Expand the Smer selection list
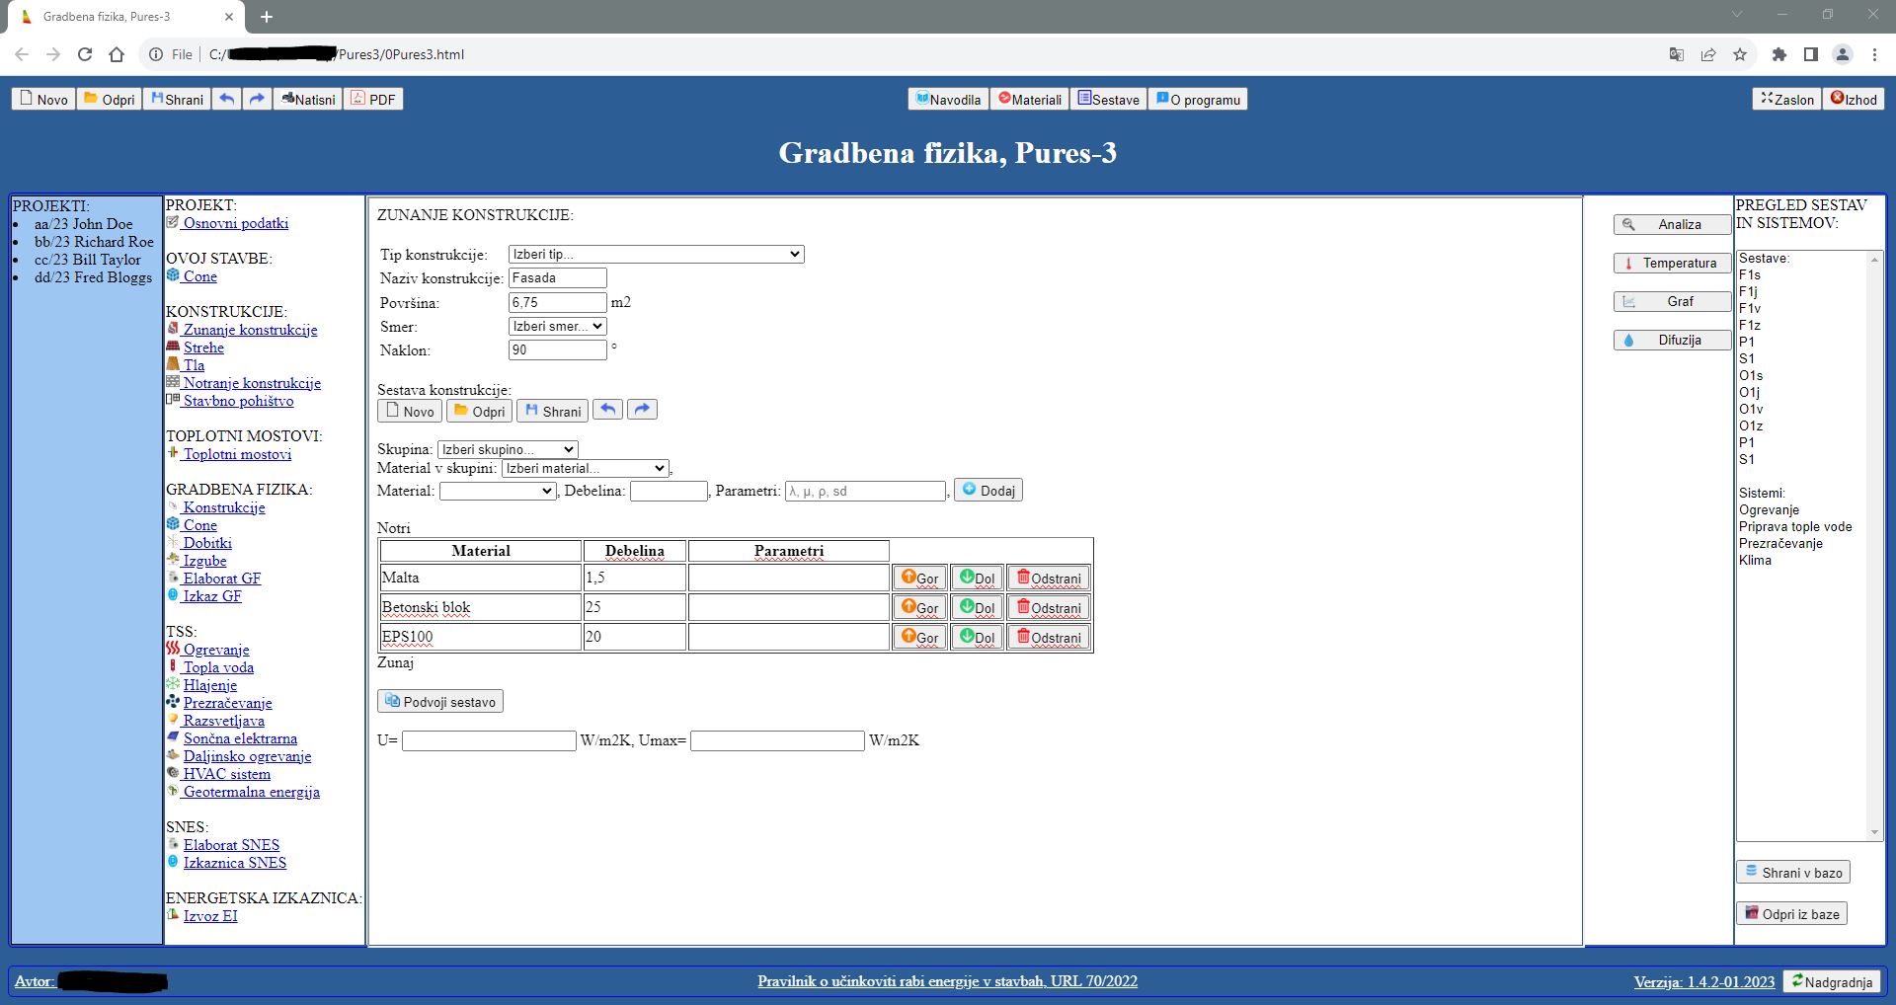This screenshot has width=1896, height=1005. pos(557,326)
